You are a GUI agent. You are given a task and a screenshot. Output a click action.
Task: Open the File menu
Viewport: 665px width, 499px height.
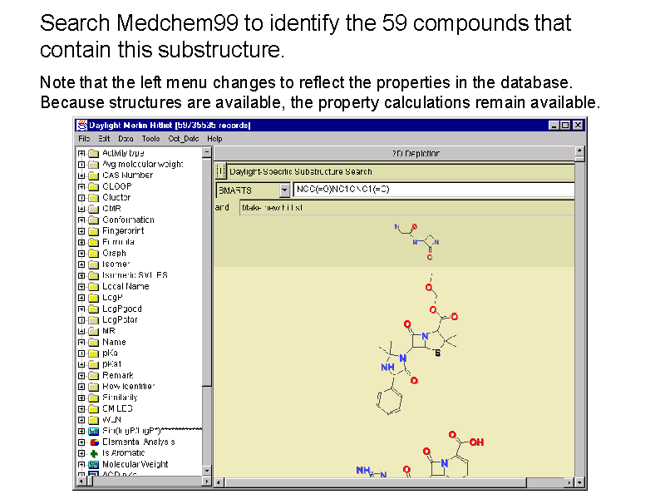tap(84, 139)
